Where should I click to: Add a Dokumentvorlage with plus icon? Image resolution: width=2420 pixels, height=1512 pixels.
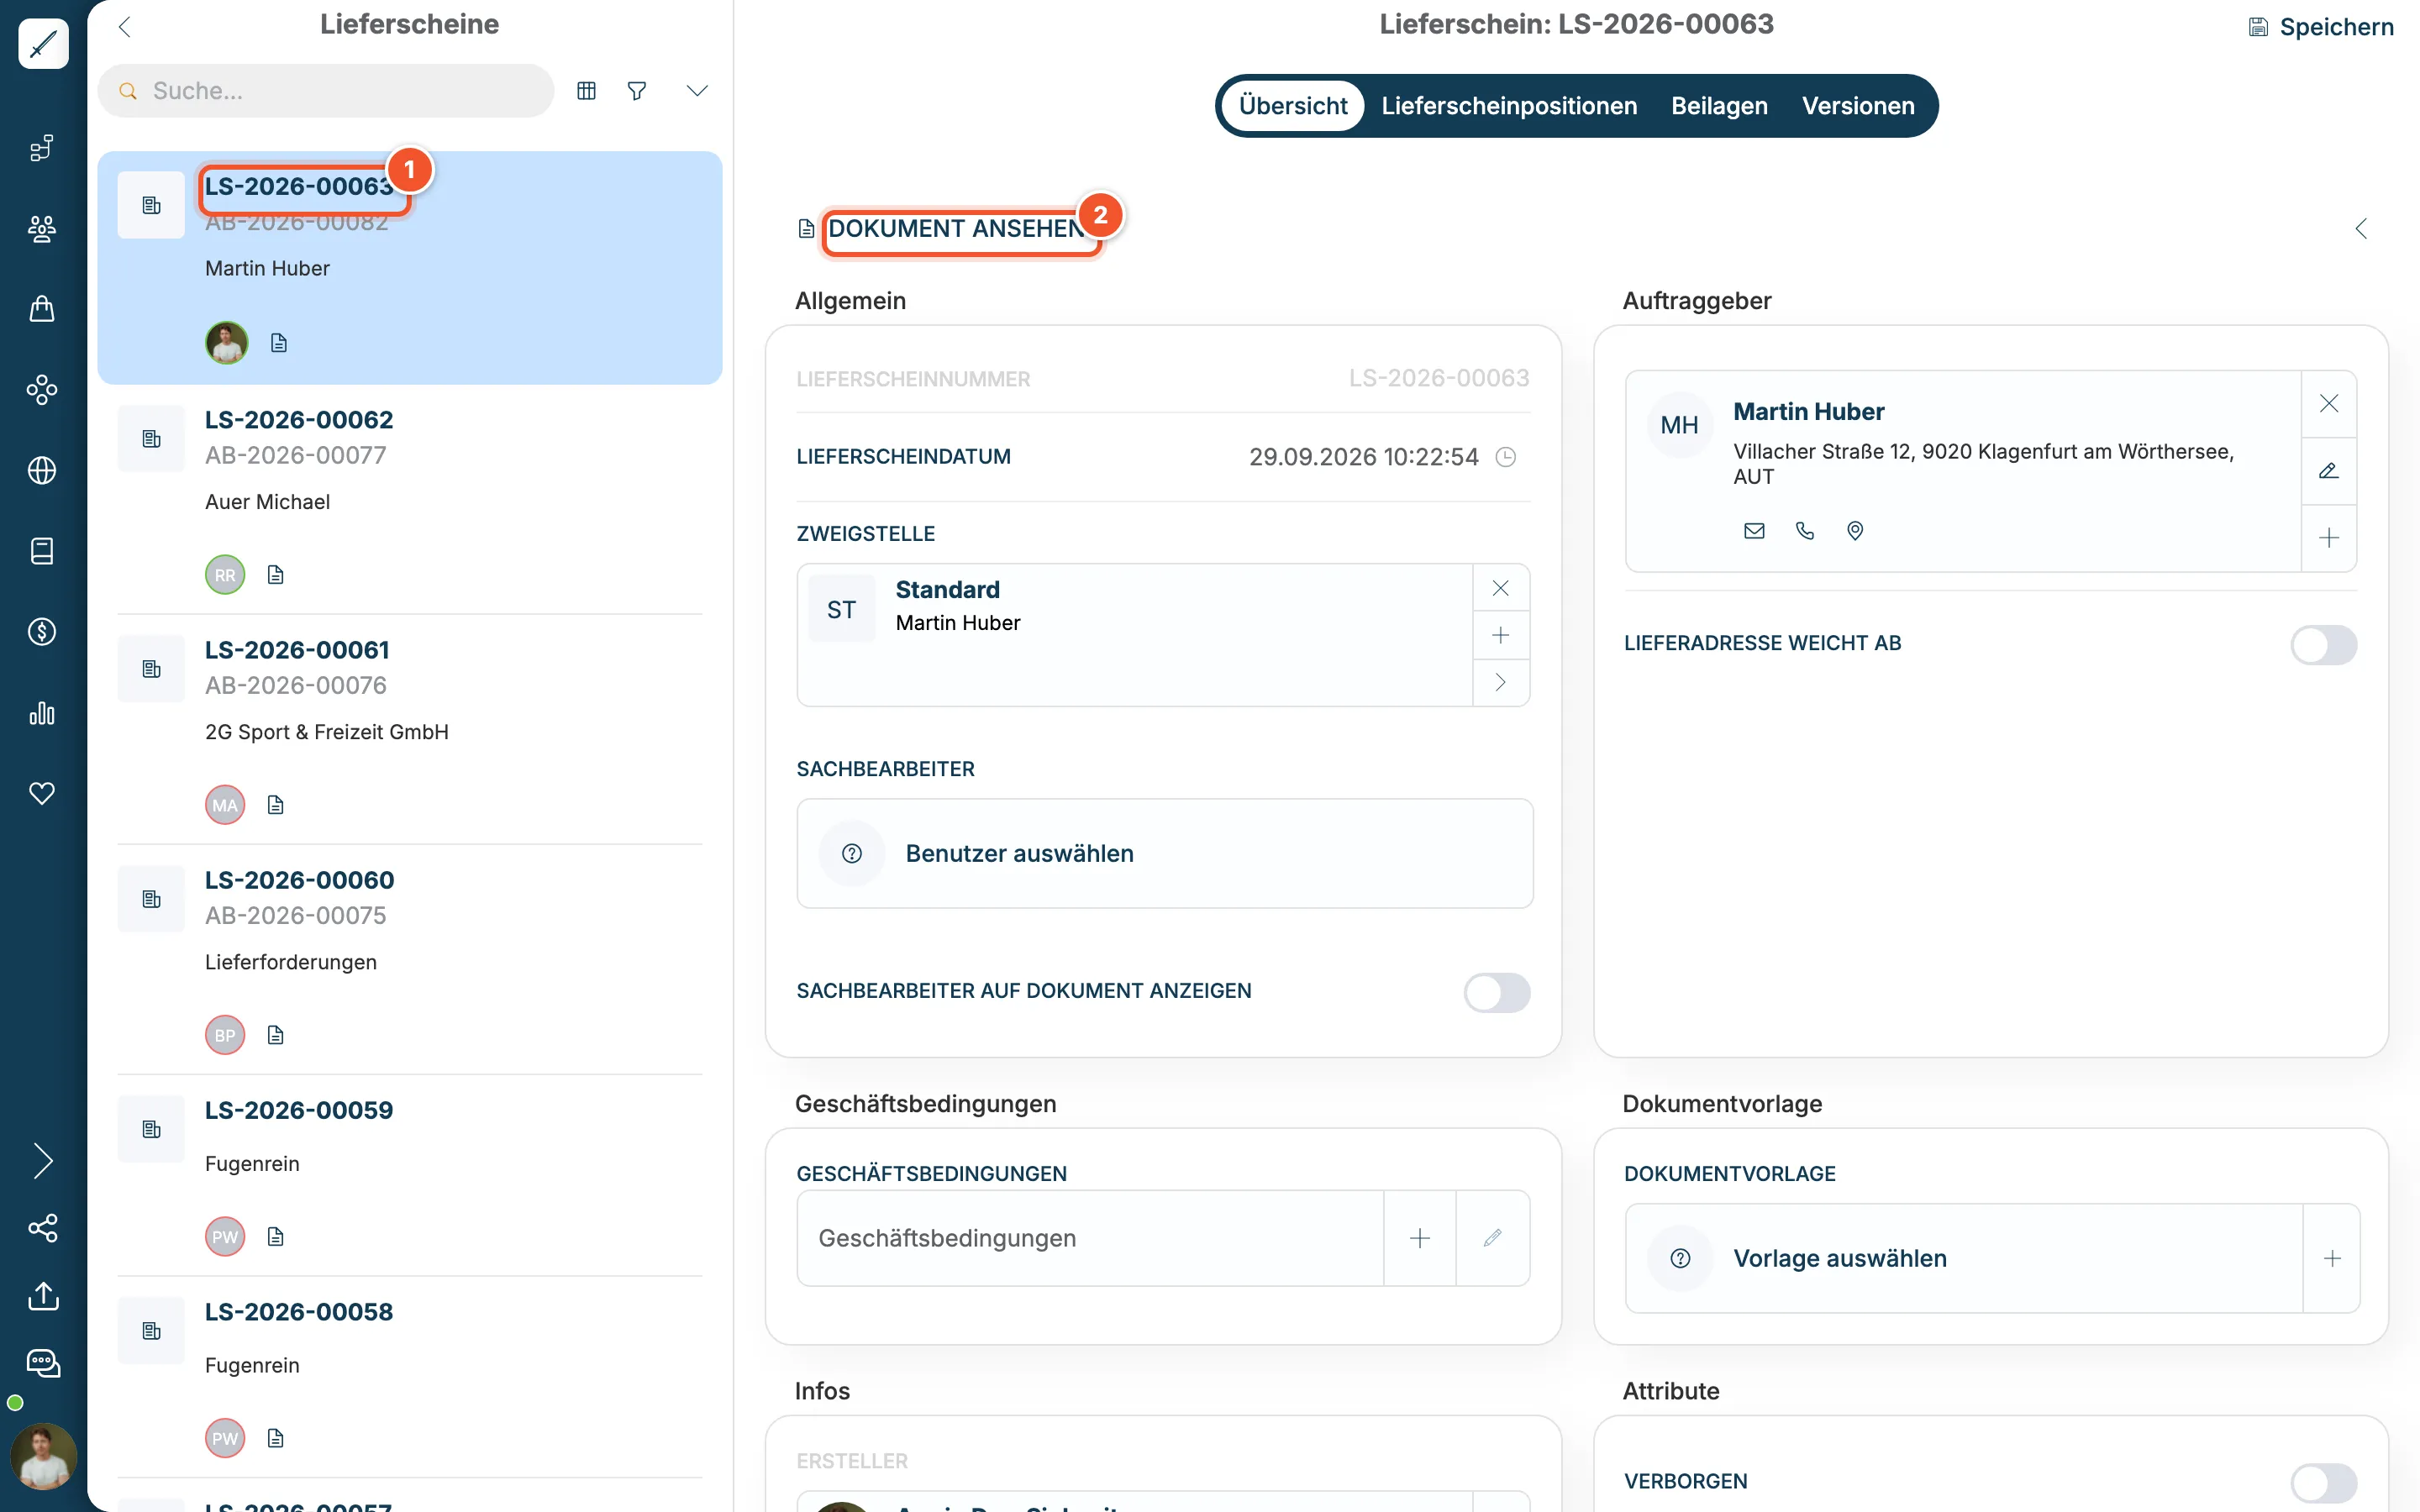point(2332,1258)
